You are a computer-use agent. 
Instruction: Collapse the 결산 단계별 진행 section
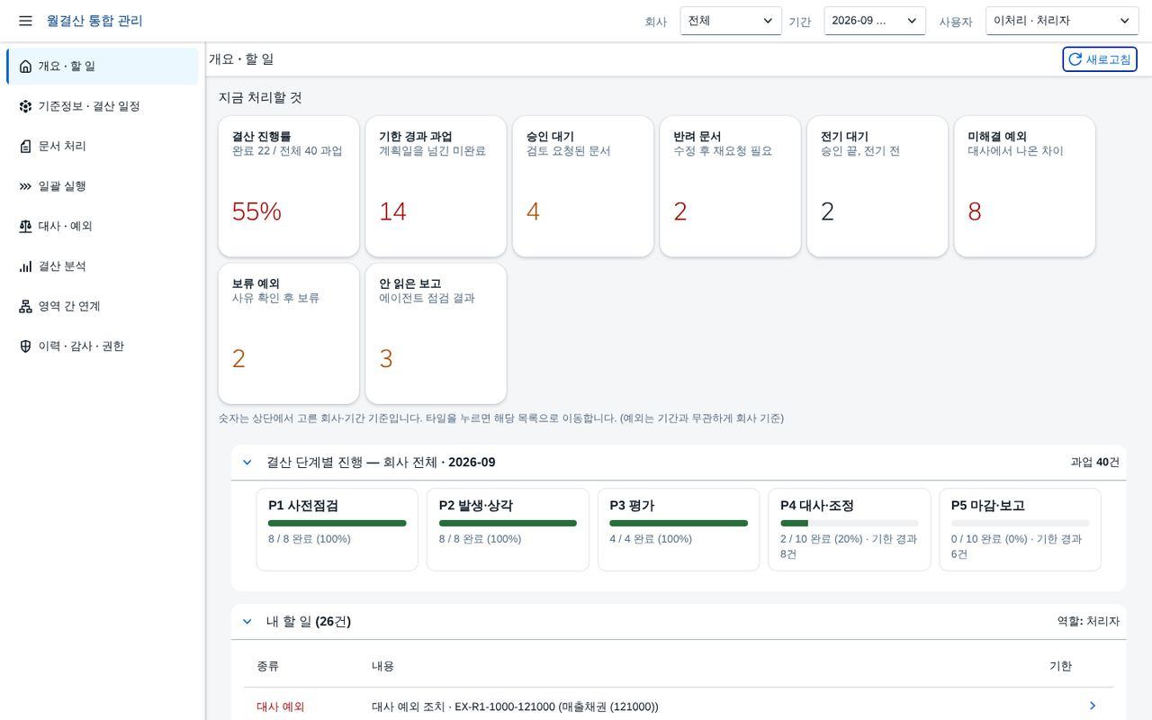point(247,463)
